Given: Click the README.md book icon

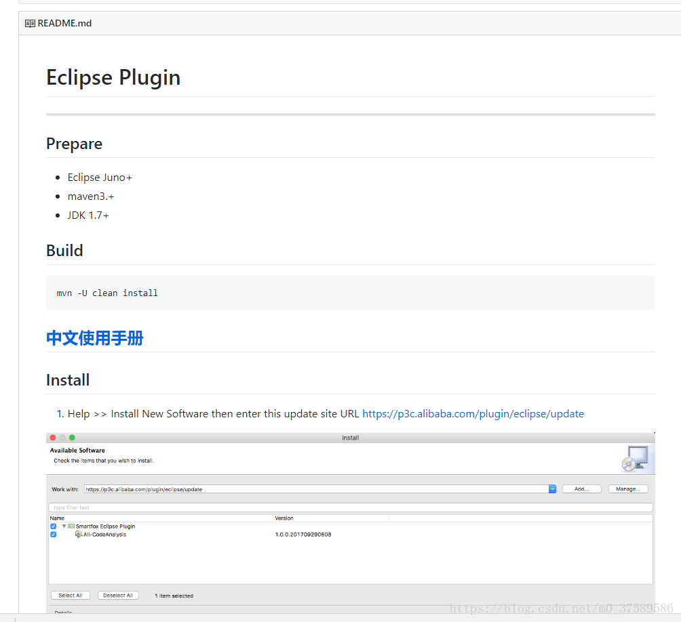Looking at the screenshot, I should (x=30, y=24).
